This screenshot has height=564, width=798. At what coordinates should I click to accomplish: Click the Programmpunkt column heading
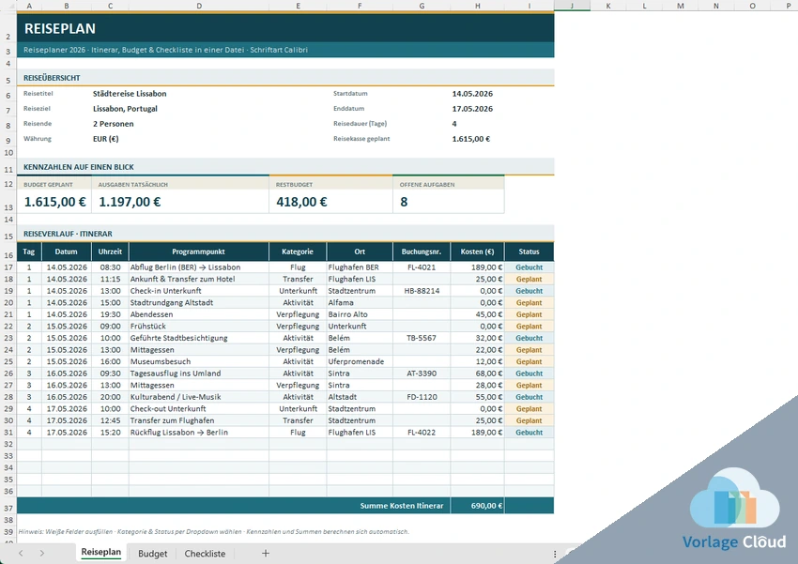[x=198, y=252]
